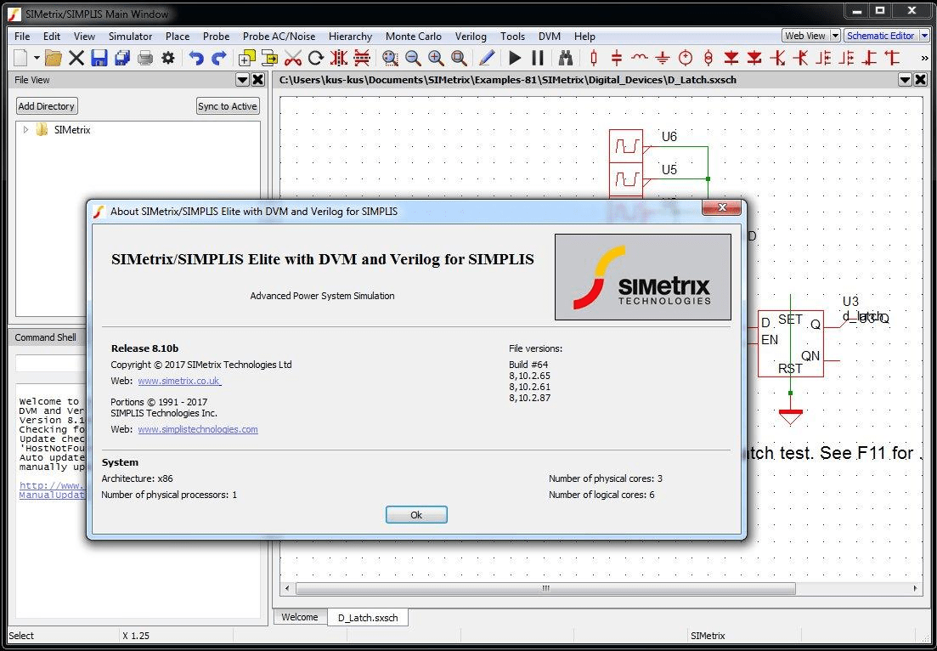The height and width of the screenshot is (651, 937).
Task: Open the dropdown arrow beside the new file icon
Action: (x=37, y=58)
